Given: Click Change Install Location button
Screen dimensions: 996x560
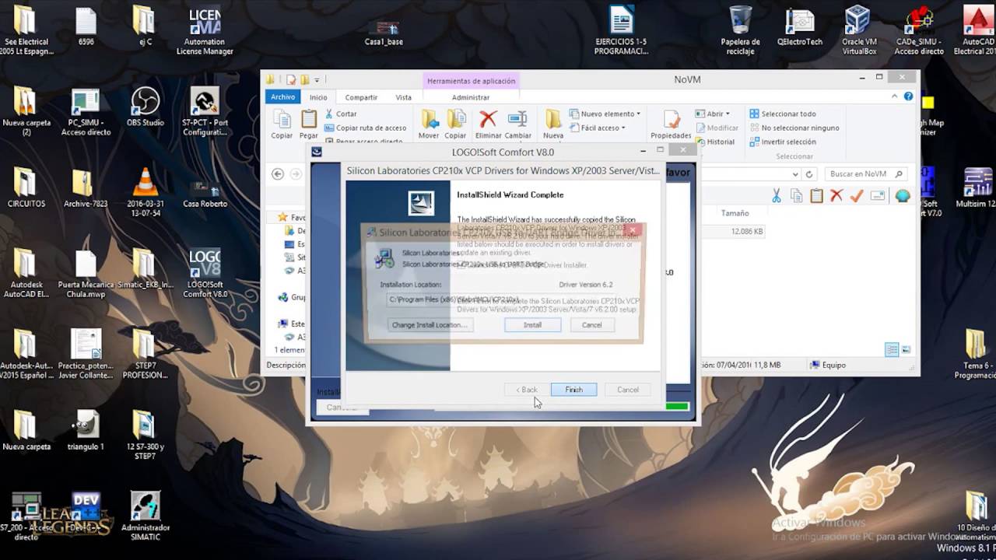Looking at the screenshot, I should pyautogui.click(x=430, y=325).
